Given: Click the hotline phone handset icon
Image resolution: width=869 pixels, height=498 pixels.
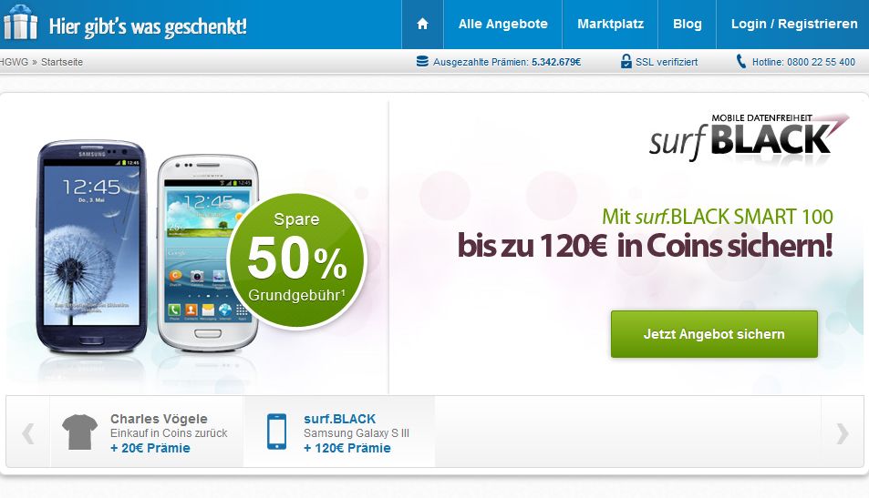Looking at the screenshot, I should [x=741, y=61].
